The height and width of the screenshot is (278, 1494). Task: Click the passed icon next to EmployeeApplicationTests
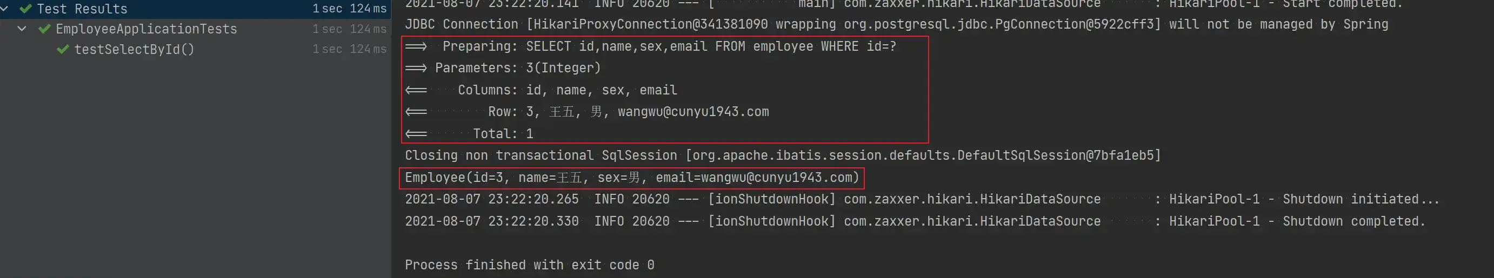point(44,29)
